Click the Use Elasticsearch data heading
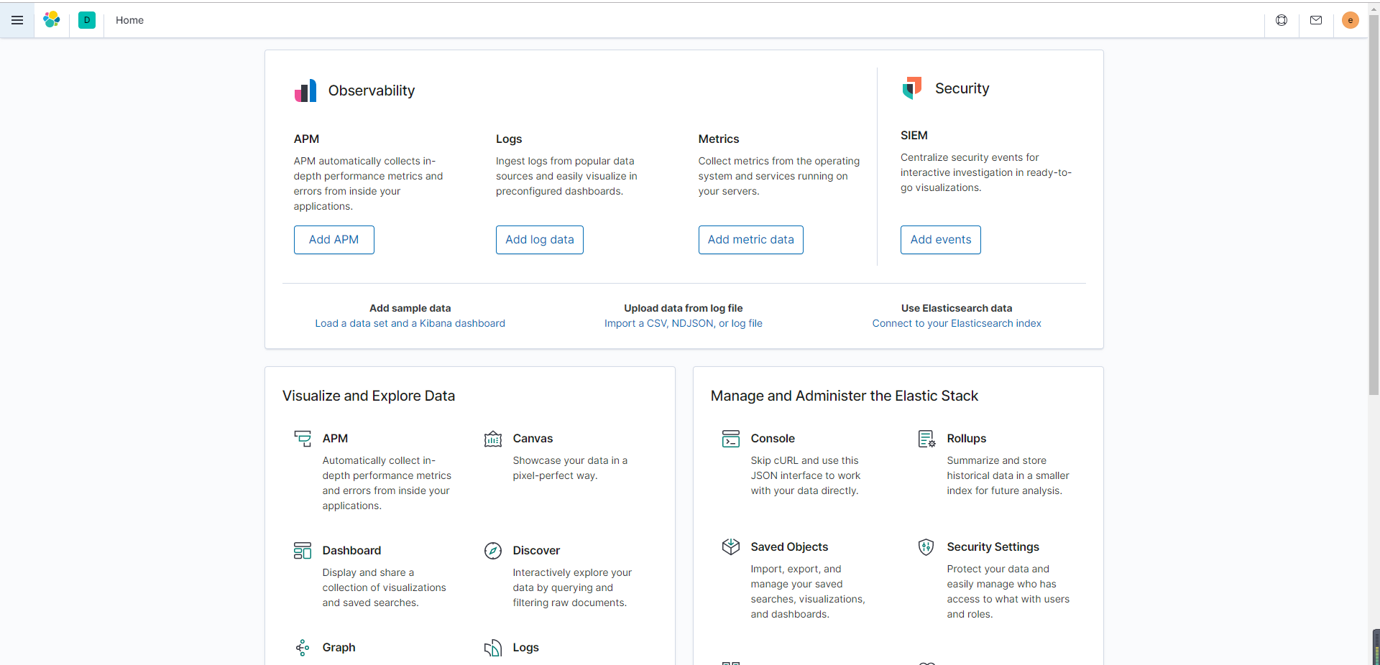The height and width of the screenshot is (665, 1380). [957, 309]
